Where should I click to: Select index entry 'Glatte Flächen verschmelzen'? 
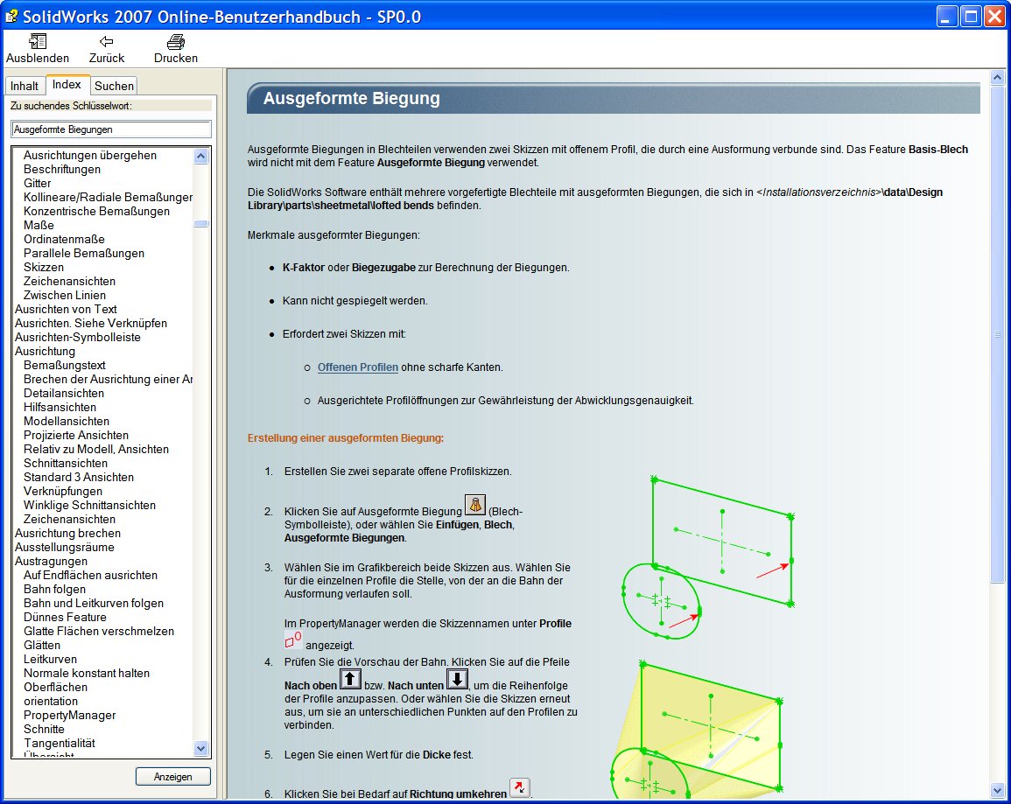(x=99, y=632)
